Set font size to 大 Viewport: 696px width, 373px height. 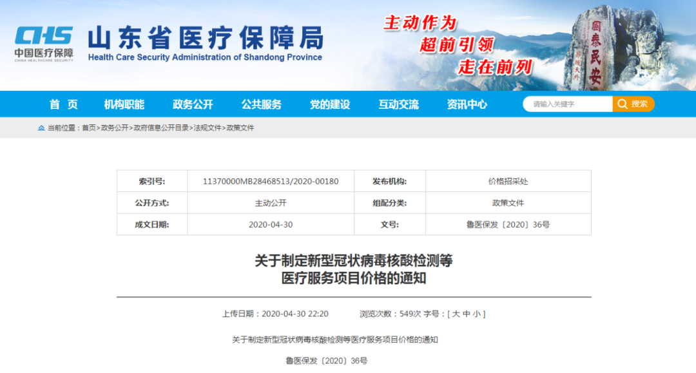click(x=456, y=314)
